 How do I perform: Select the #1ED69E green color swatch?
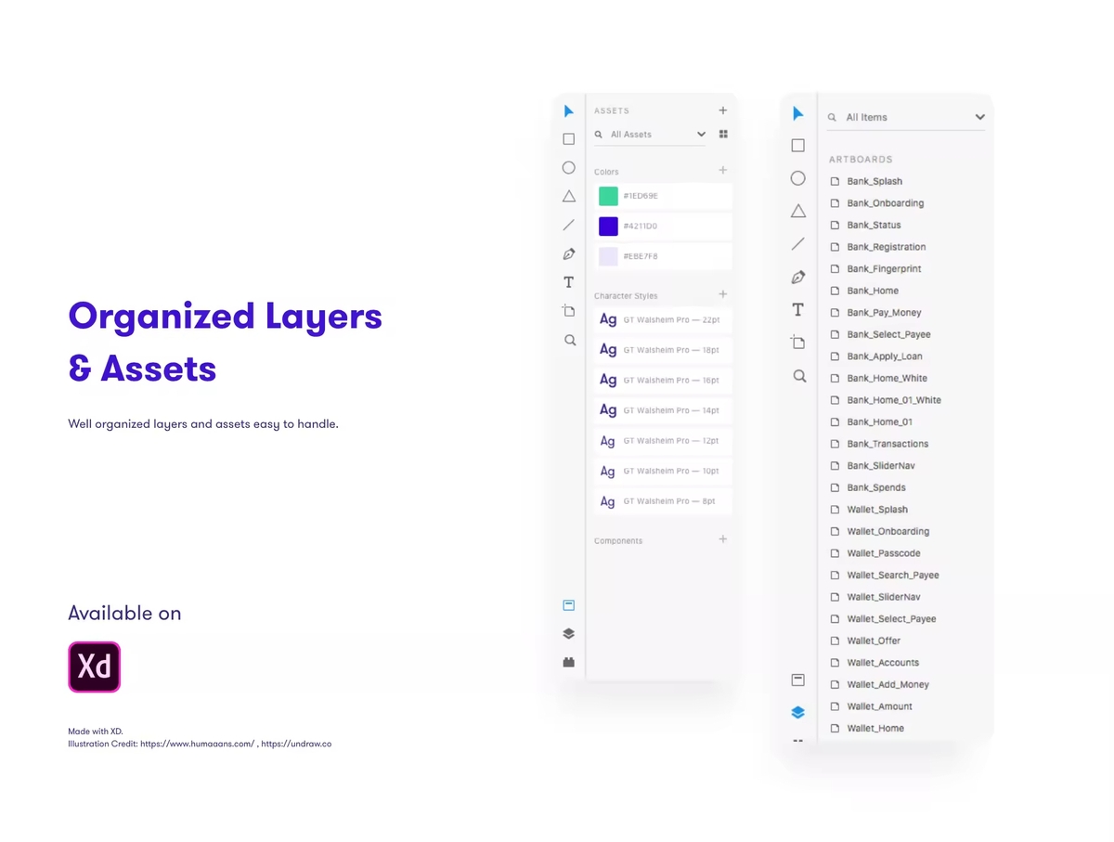coord(609,196)
